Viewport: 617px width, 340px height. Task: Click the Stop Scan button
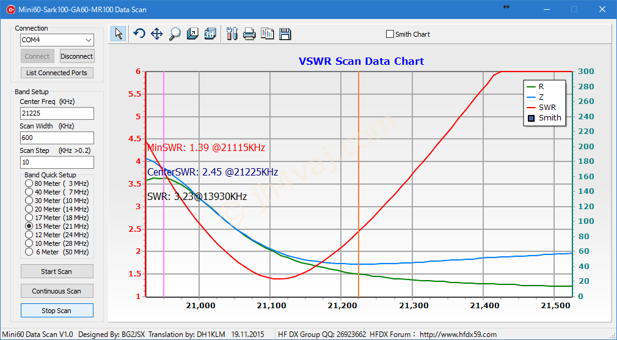(57, 311)
